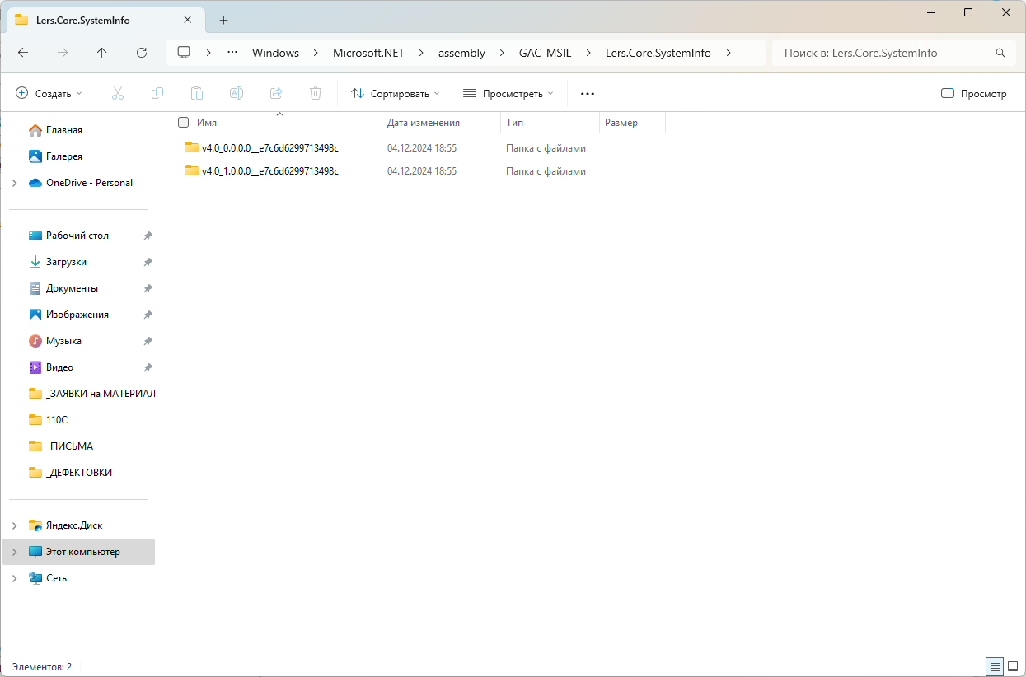The width and height of the screenshot is (1026, 677).
Task: Open the Сортировать dropdown menu
Action: [x=396, y=94]
